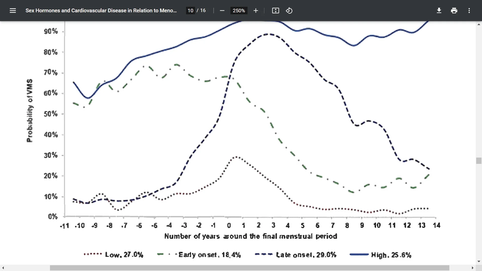This screenshot has height=271, width=482.
Task: Open the more actions three-dot menu
Action: coord(469,11)
